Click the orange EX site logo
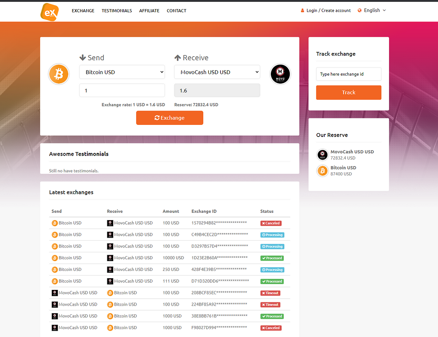Screen dimensions: 438x337 [50, 12]
